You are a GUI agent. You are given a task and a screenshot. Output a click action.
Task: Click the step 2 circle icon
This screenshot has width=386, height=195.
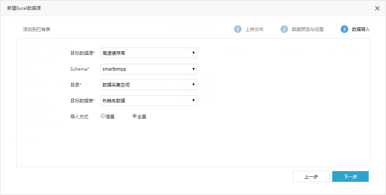[x=284, y=29]
